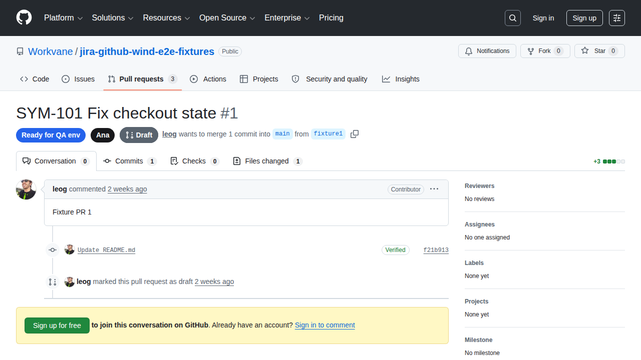Screen dimensions: 641x360
Task: Click the Issues circle icon
Action: pyautogui.click(x=66, y=79)
